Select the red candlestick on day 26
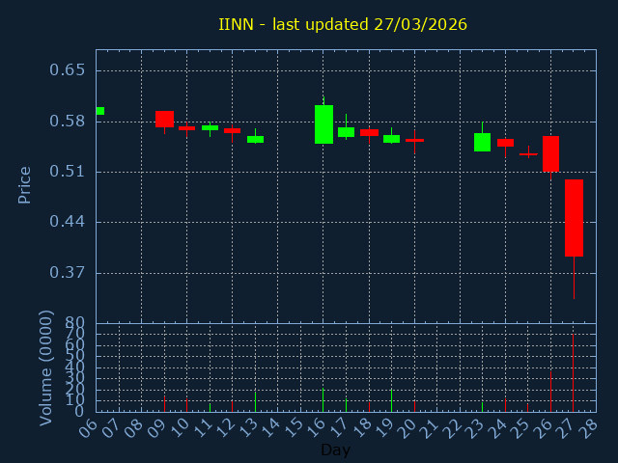The height and width of the screenshot is (463, 618). [550, 153]
